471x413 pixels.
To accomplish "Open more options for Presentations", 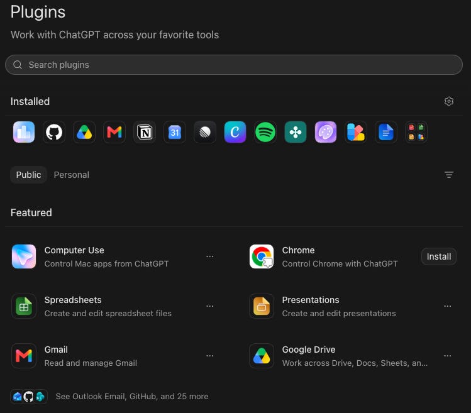I will pyautogui.click(x=448, y=306).
